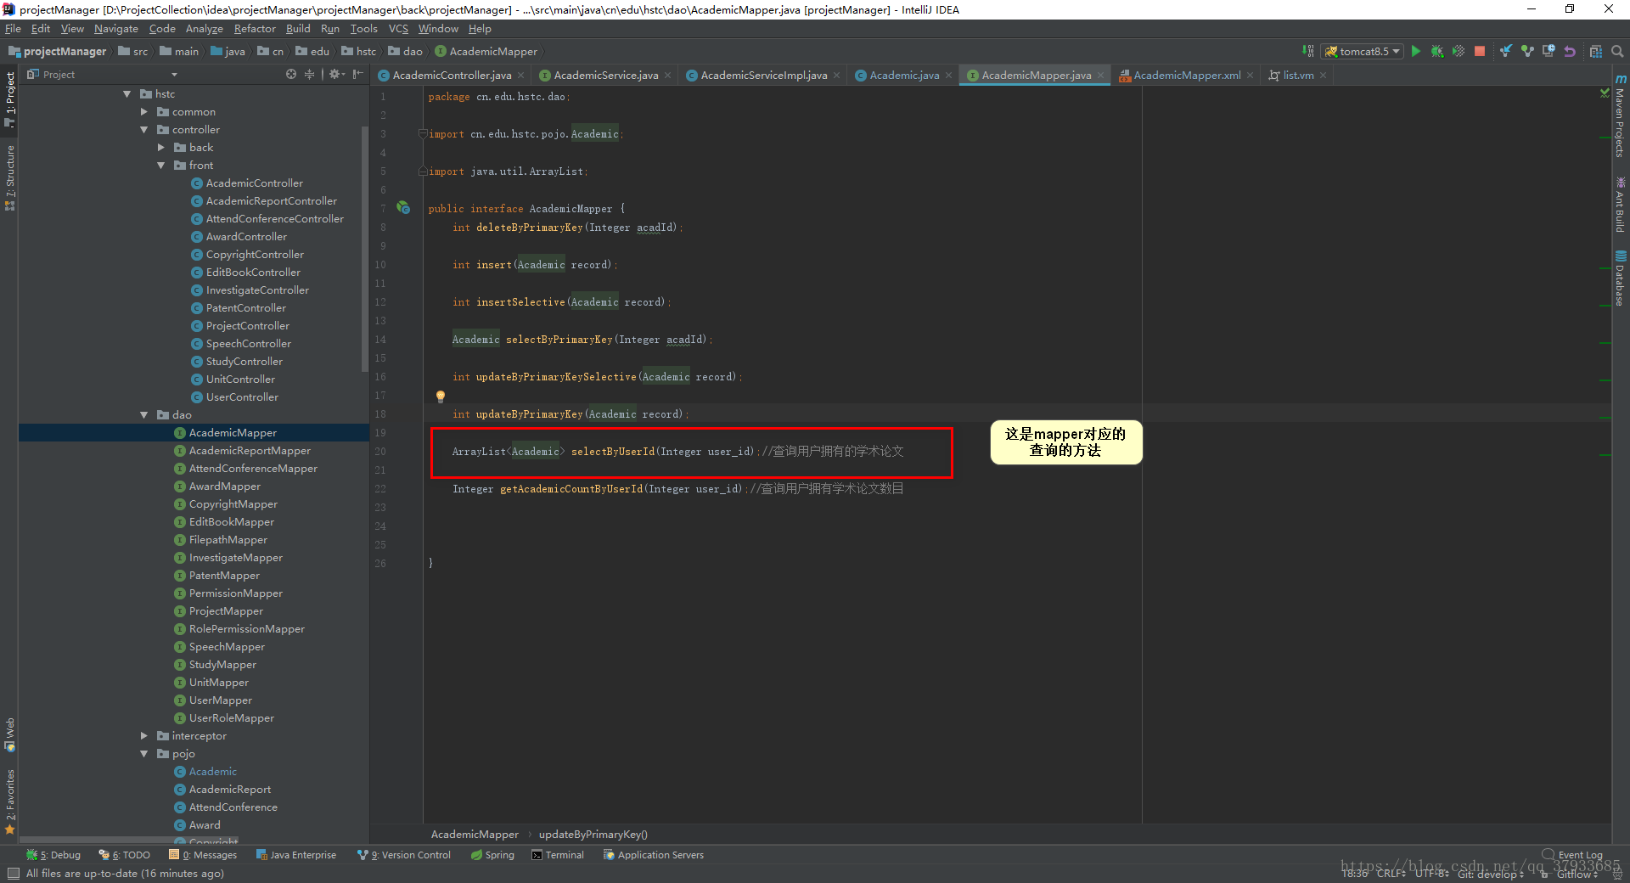Open Maven Projects side panel

click(1621, 116)
